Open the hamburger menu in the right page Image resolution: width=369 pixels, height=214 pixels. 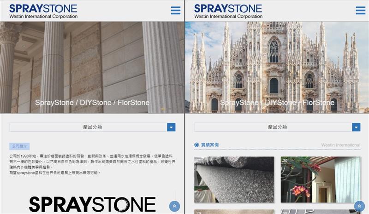(361, 10)
